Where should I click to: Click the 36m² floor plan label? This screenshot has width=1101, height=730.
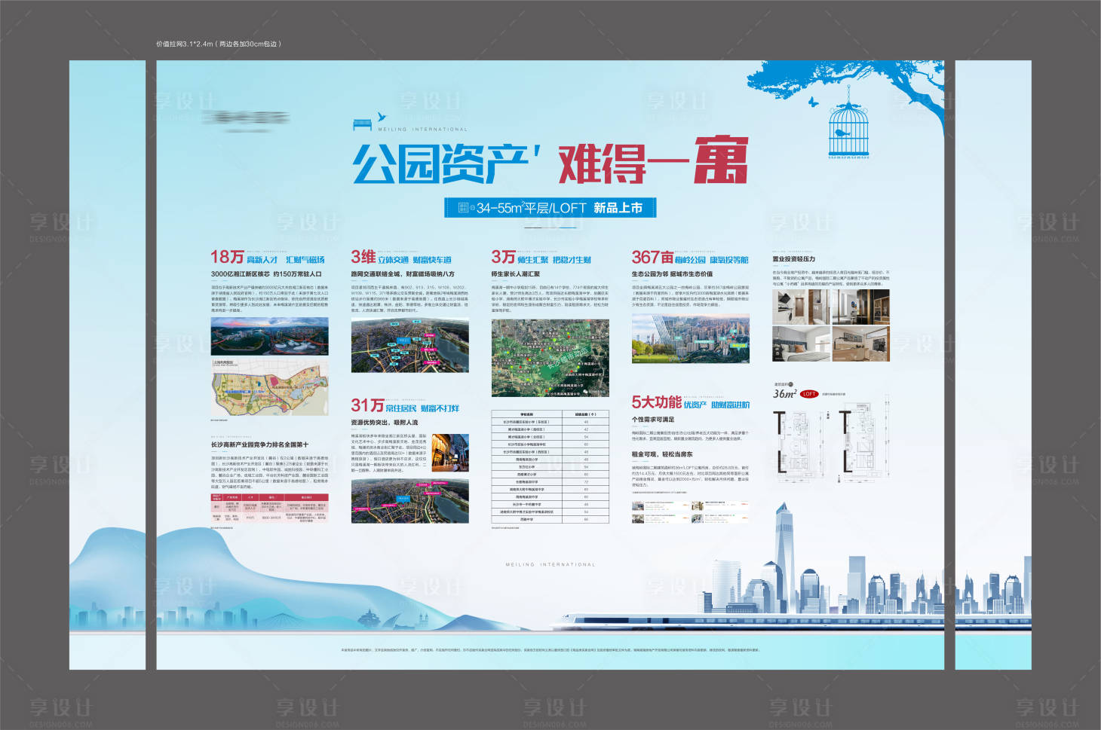point(784,393)
